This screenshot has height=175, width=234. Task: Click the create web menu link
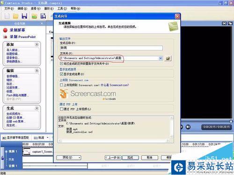tap(16, 121)
